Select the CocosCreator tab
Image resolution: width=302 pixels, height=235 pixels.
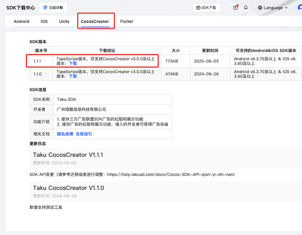coord(95,21)
